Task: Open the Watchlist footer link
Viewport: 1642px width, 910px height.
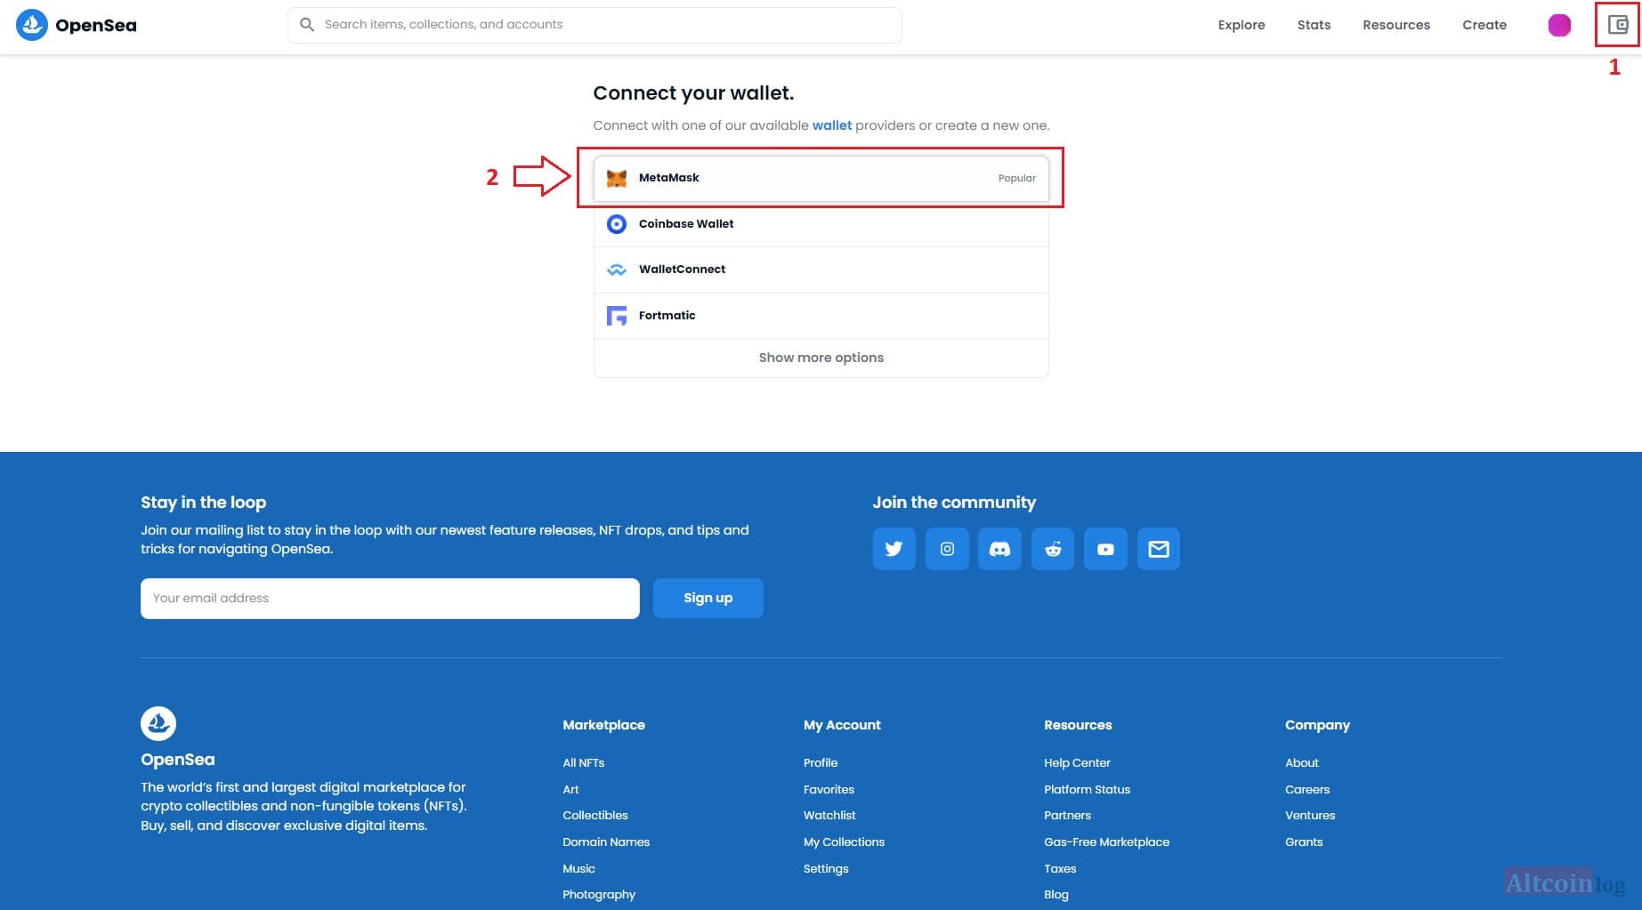Action: point(829,815)
